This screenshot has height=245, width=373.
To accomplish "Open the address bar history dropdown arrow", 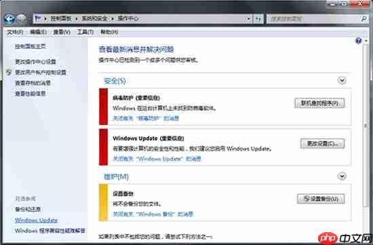I will click(248, 18).
